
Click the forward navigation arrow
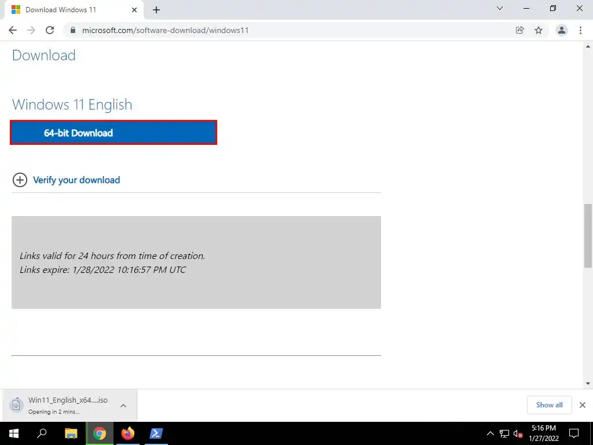(31, 30)
